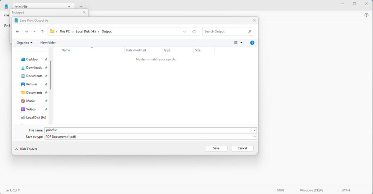Screen dimensions: 373x194
Task: Click UTF-8 encoding status
Action: click(346, 190)
